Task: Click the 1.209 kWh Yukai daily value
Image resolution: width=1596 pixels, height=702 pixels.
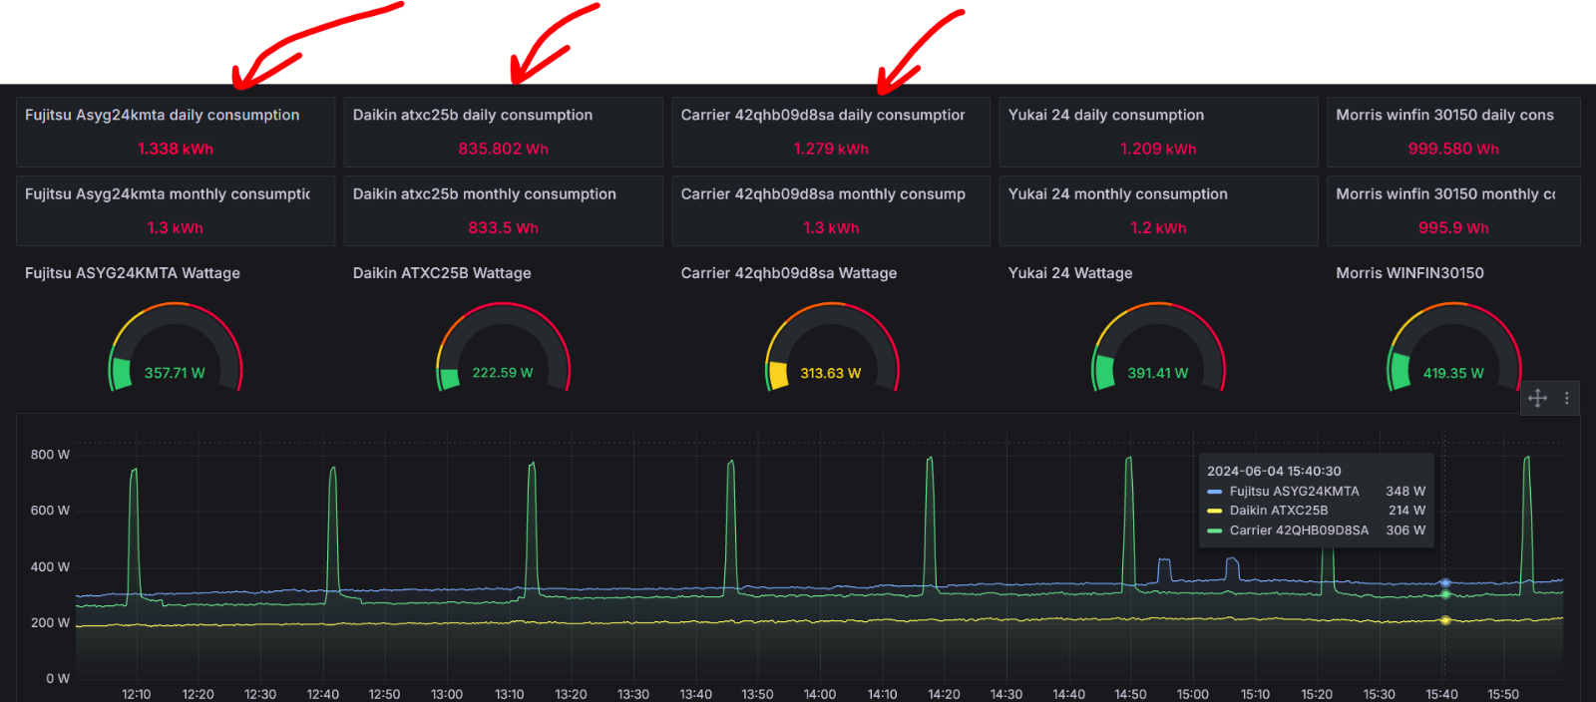Action: coord(1158,149)
